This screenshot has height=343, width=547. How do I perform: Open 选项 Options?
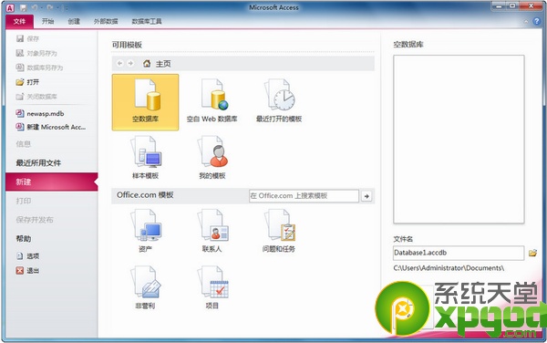(28, 256)
